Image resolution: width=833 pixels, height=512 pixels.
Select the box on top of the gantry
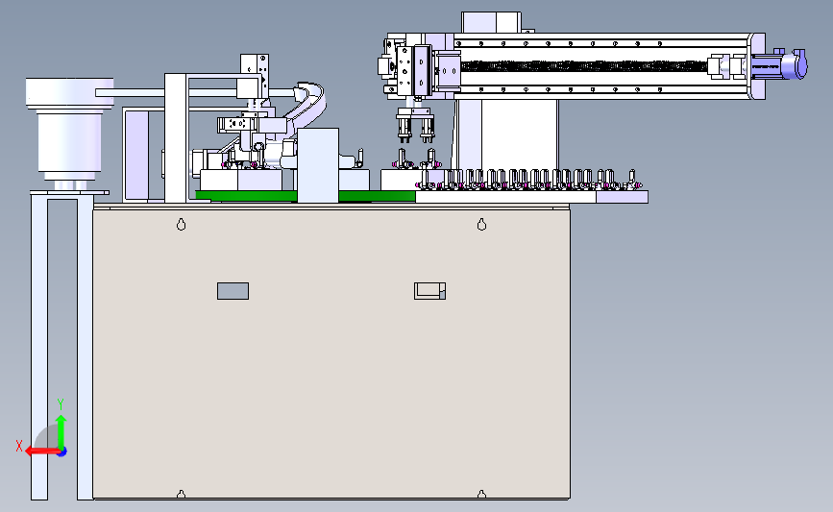[x=491, y=23]
